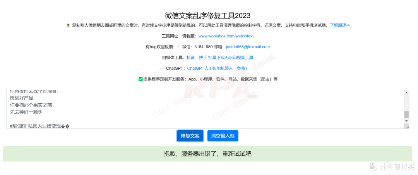Click the sunflower emoji icon before 复制别人微信

(68, 25)
